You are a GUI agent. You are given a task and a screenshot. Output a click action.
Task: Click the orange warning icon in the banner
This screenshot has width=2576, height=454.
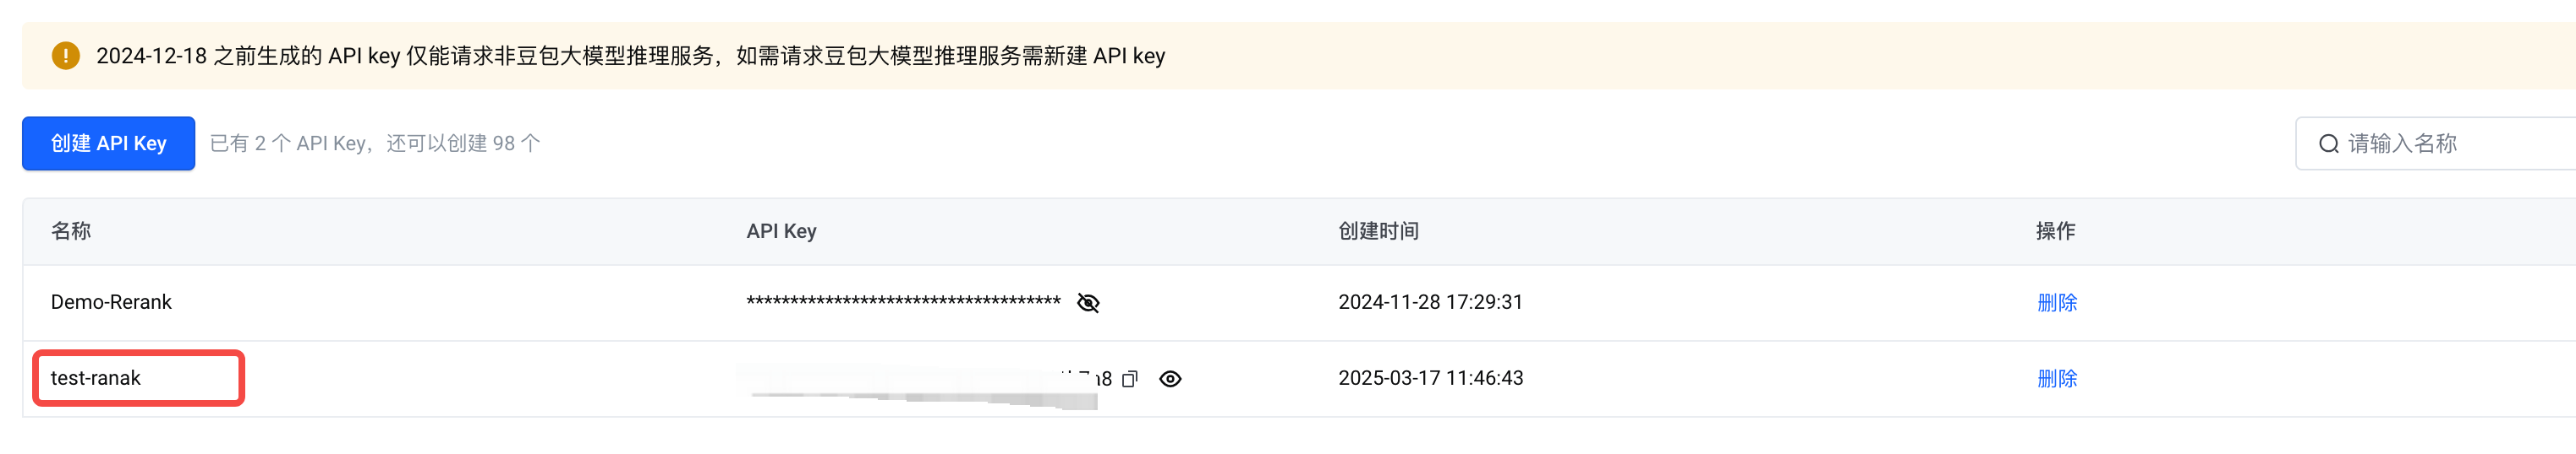pos(66,56)
